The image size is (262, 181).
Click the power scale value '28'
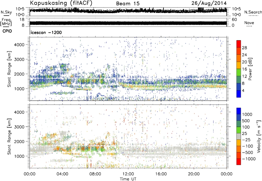coord(244,48)
